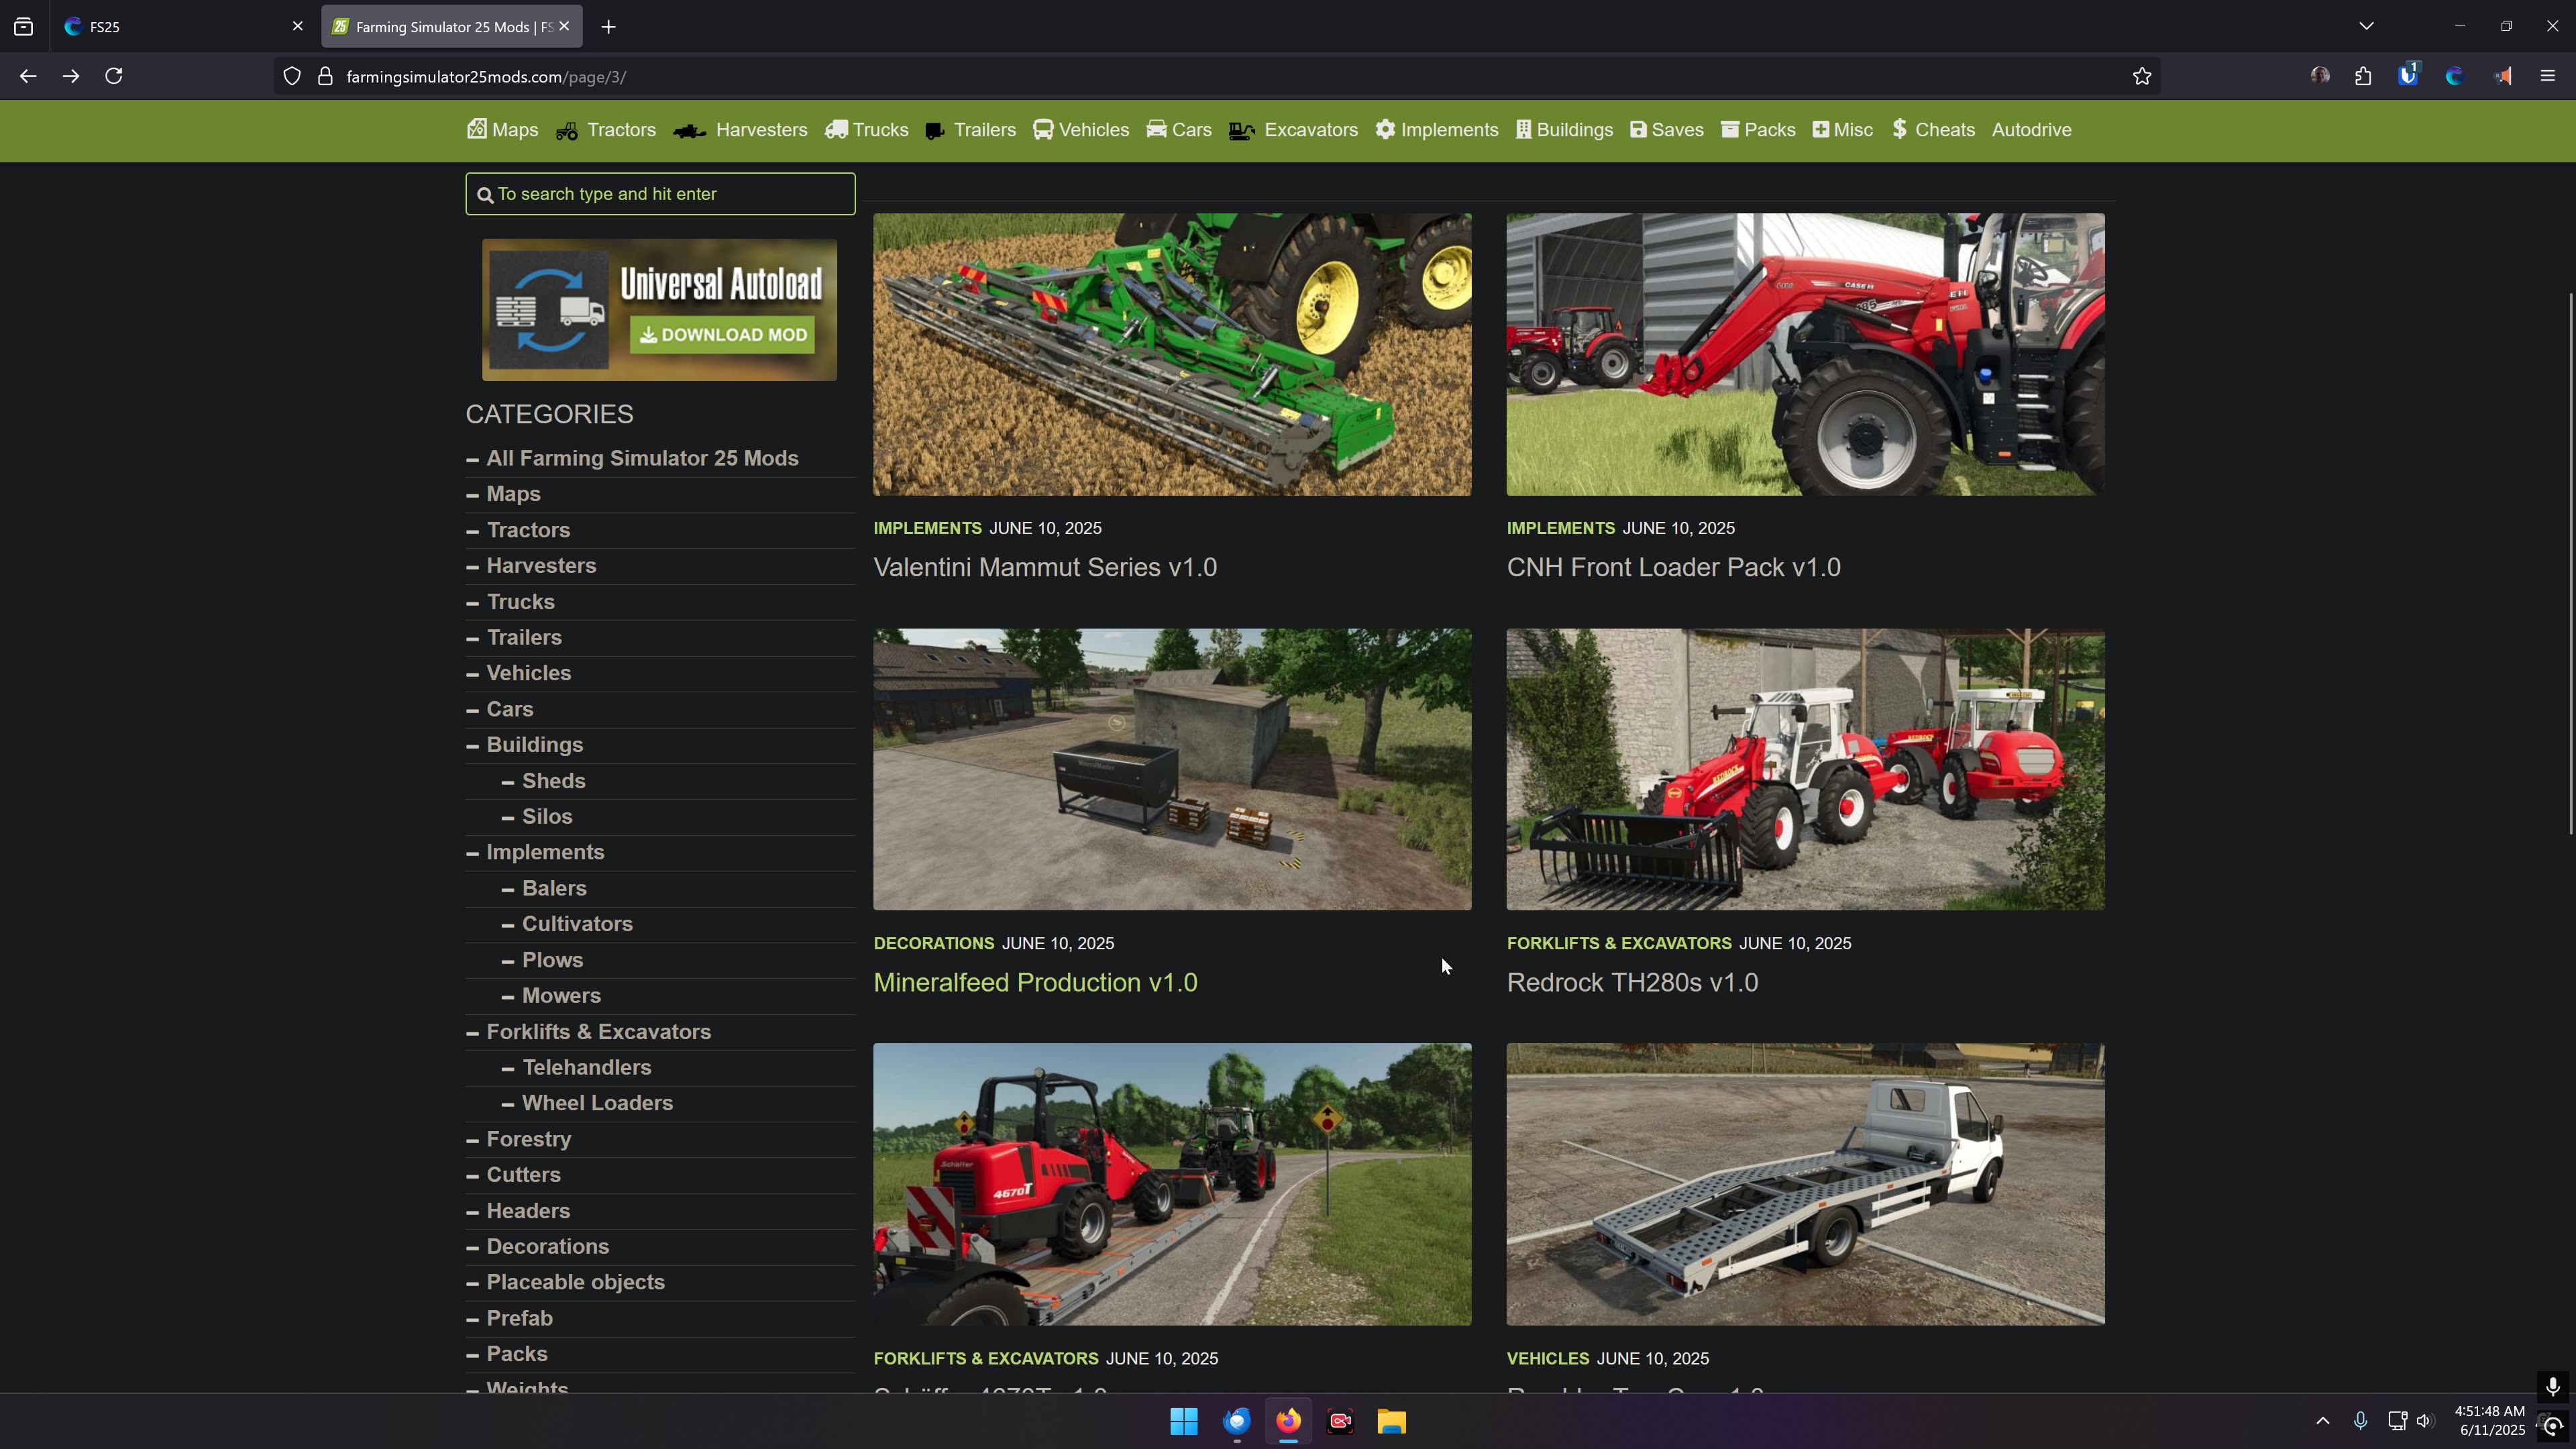Click the microphone icon in the taskbar
The image size is (2576, 1449).
(x=2360, y=1421)
